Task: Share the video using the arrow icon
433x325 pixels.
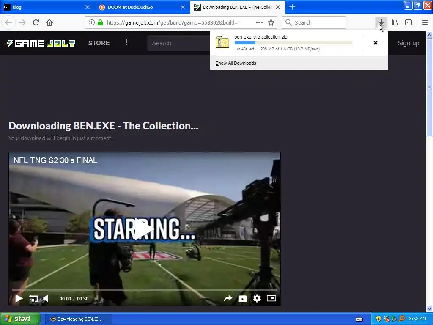Action: click(228, 298)
